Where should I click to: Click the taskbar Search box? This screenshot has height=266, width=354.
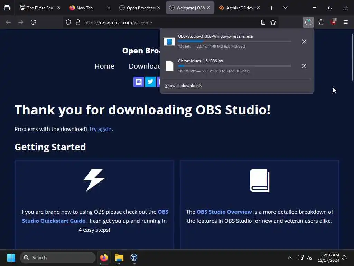pyautogui.click(x=58, y=258)
